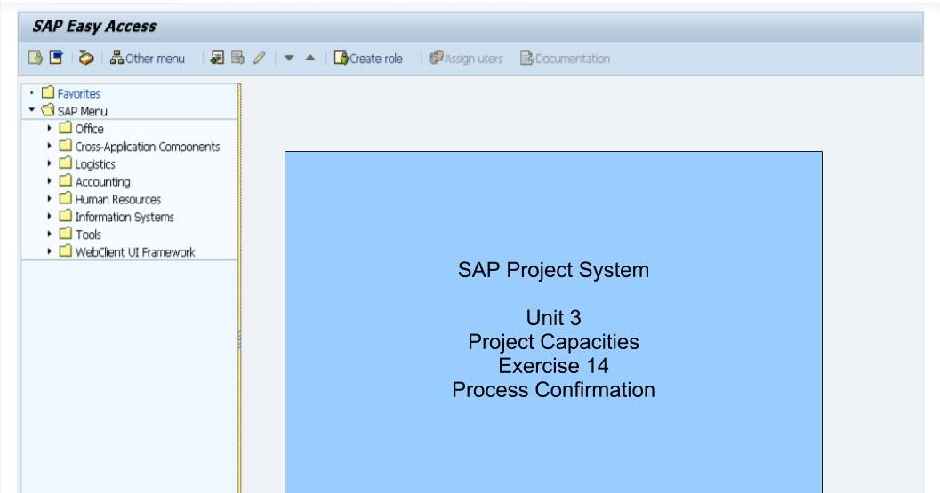Click the Exercise 14 text
Viewport: 940px width, 493px height.
tap(553, 365)
